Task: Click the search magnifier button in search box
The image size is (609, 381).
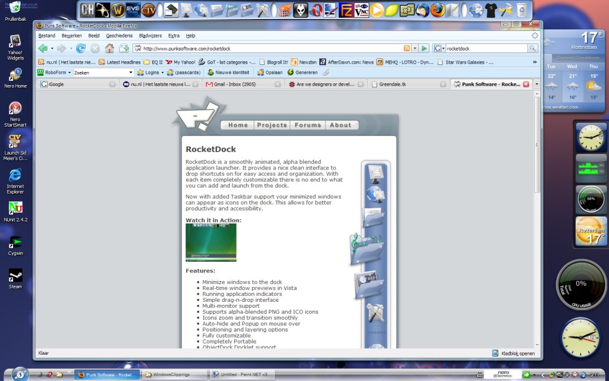Action: [x=532, y=49]
